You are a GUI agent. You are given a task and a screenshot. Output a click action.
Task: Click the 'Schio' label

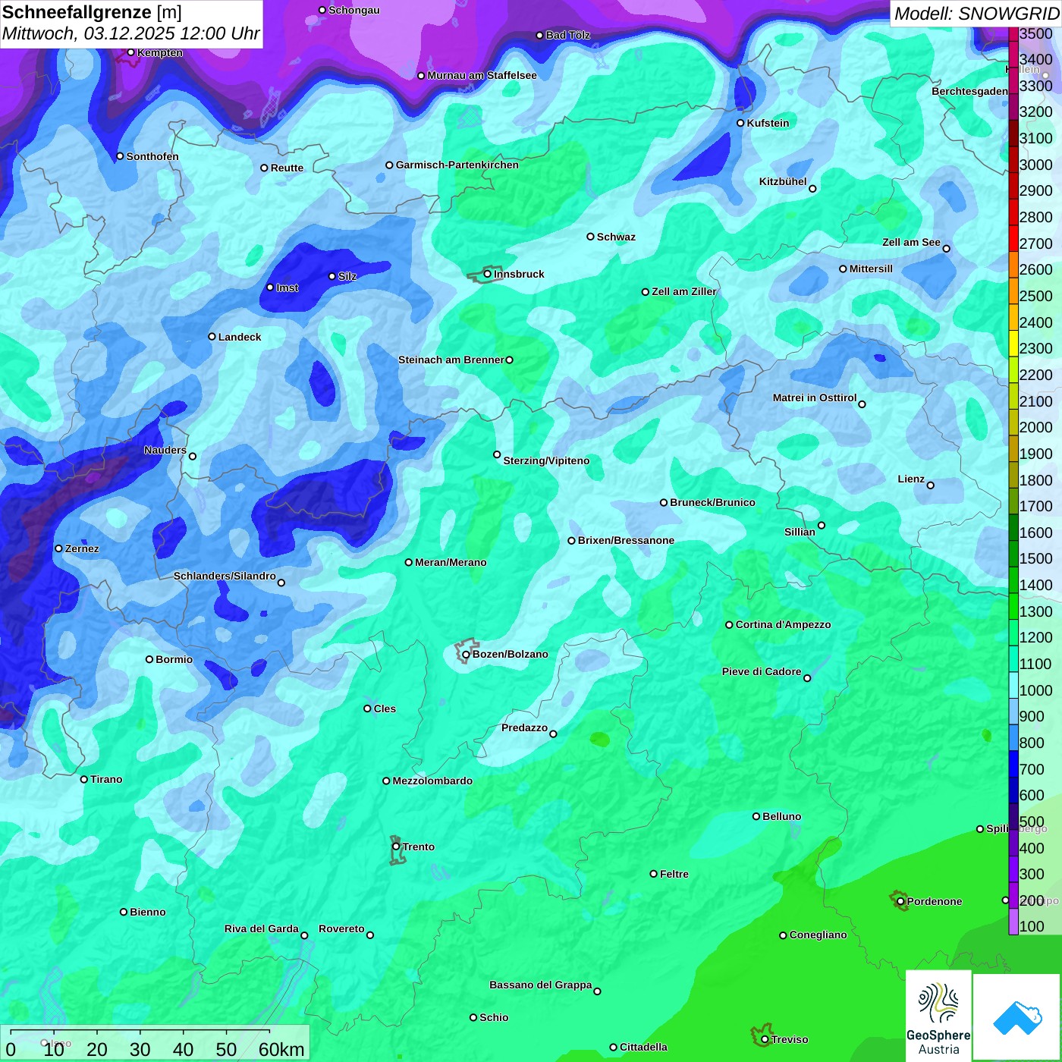(494, 1017)
